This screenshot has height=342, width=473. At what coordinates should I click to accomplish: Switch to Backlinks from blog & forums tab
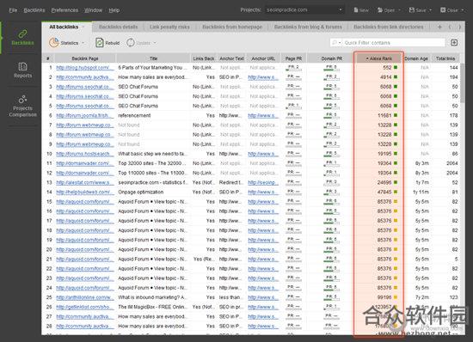pos(308,27)
